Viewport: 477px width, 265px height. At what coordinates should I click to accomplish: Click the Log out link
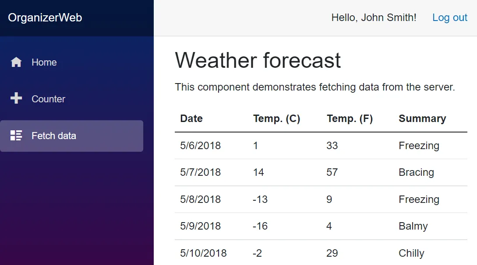point(450,17)
